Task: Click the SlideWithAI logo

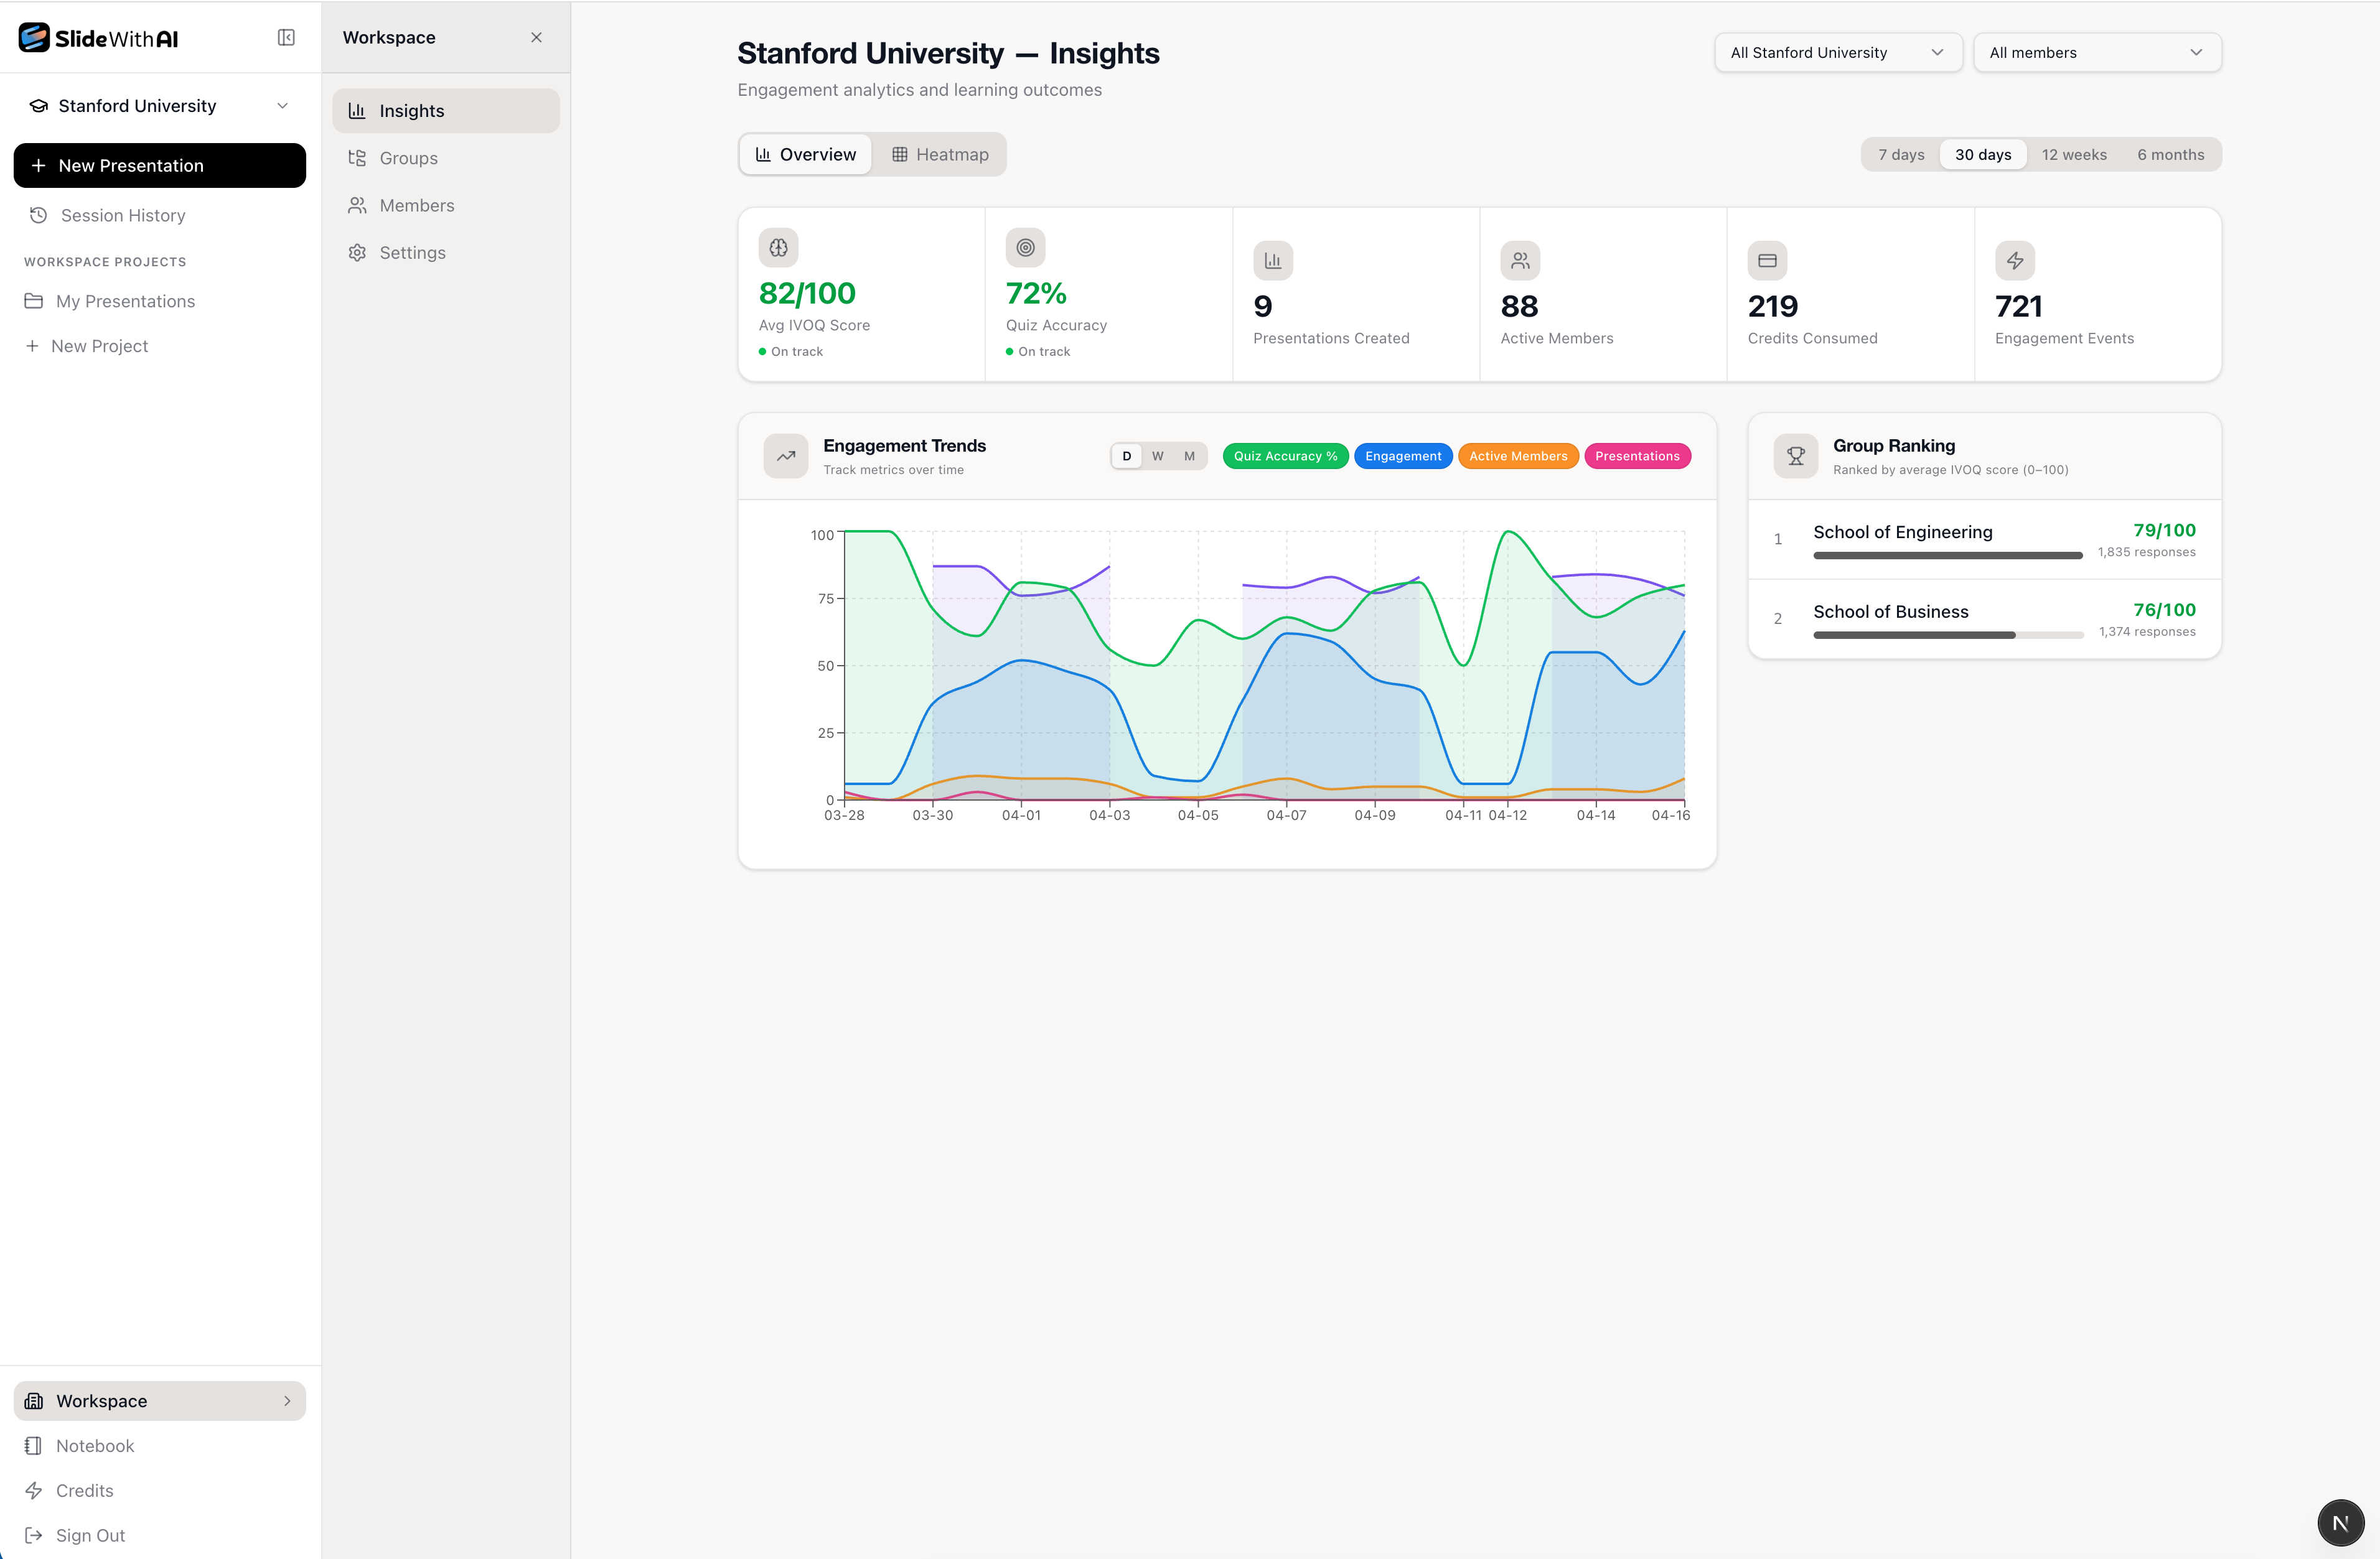Action: click(x=98, y=38)
